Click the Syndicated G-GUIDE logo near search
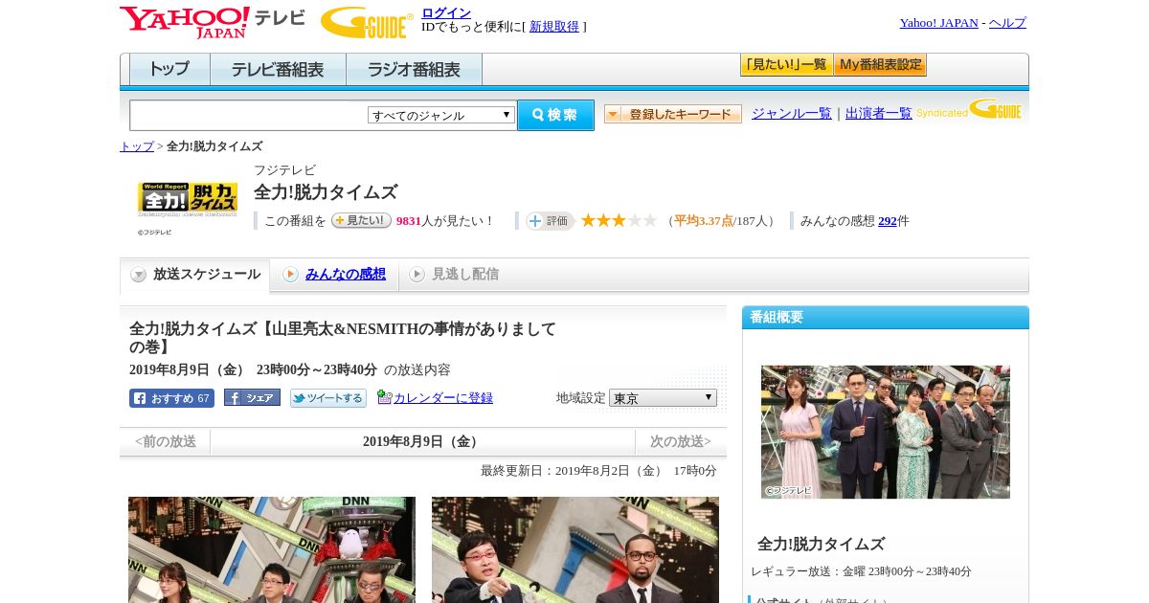The image size is (1149, 603). pyautogui.click(x=969, y=109)
